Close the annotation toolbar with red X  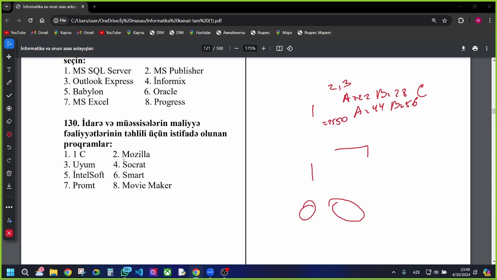pos(9,233)
